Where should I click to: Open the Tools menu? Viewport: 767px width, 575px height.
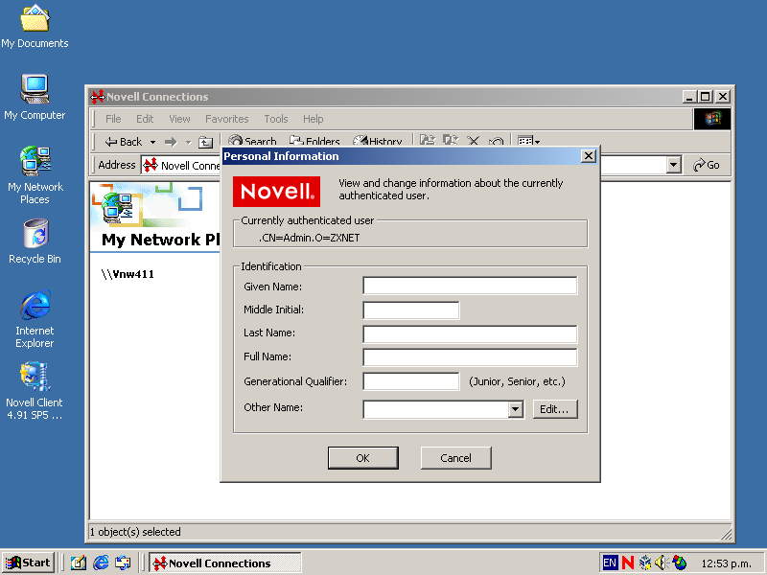point(276,119)
